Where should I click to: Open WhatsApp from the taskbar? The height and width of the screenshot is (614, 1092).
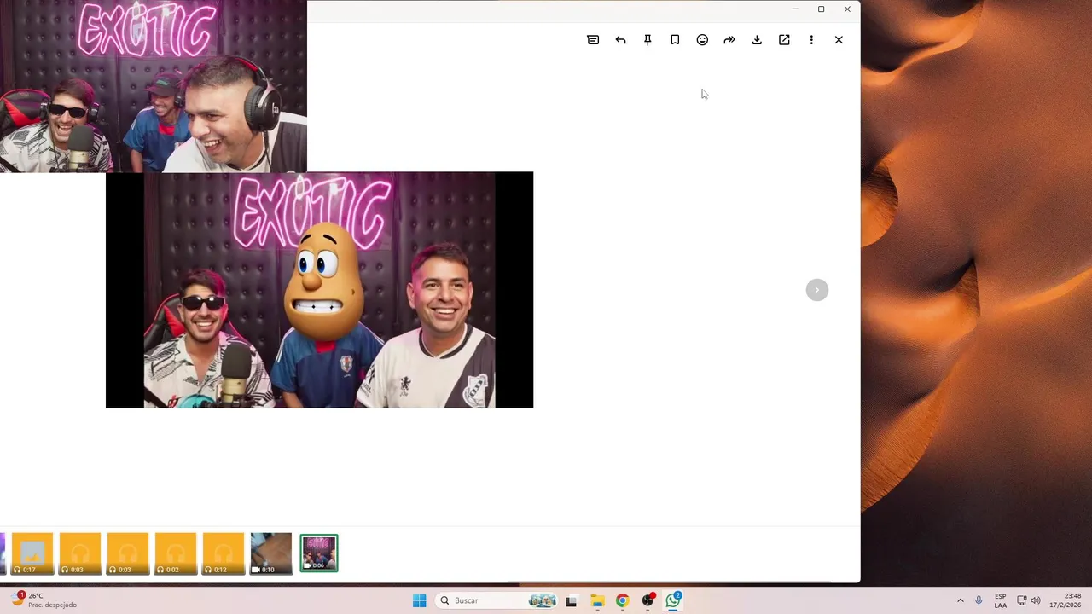click(x=673, y=600)
